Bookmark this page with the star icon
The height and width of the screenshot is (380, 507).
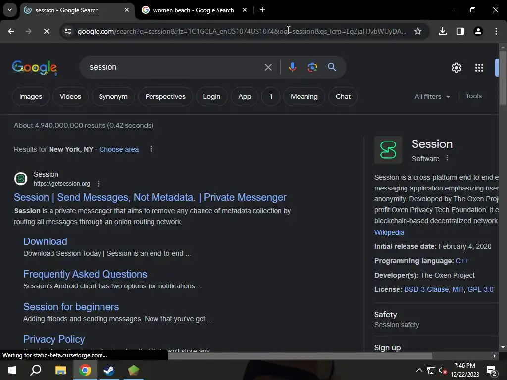click(418, 31)
